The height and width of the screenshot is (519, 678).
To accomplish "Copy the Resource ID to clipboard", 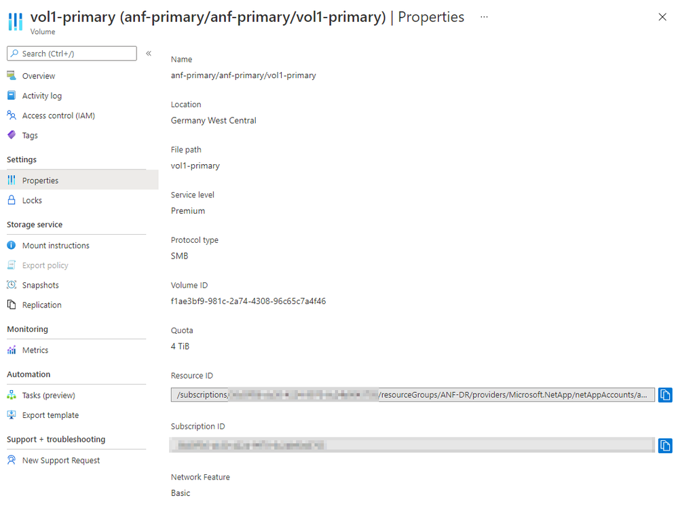I will click(x=665, y=395).
